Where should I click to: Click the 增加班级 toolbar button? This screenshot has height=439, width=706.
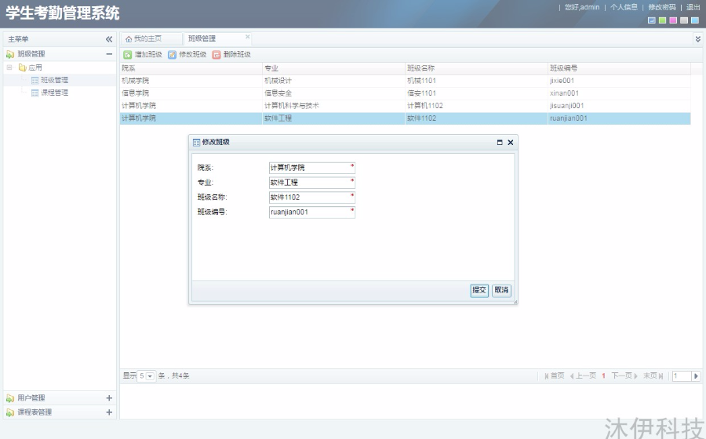point(143,54)
